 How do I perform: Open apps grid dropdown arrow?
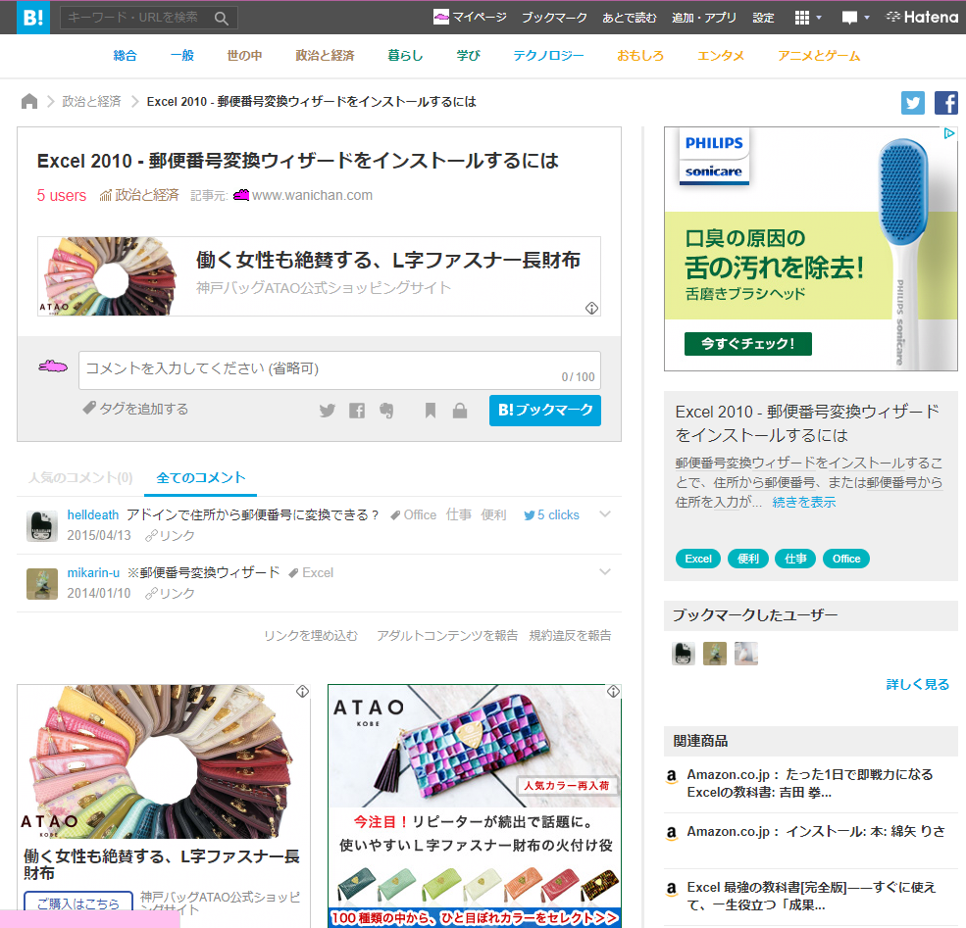tap(819, 18)
